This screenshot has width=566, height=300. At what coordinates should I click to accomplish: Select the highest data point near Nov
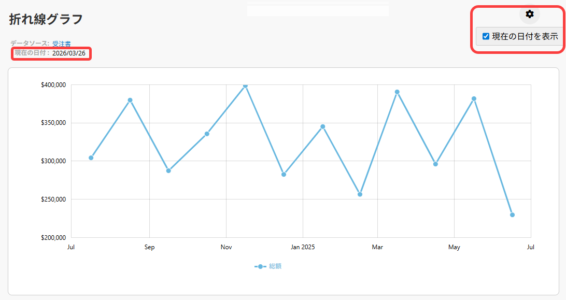pos(245,85)
